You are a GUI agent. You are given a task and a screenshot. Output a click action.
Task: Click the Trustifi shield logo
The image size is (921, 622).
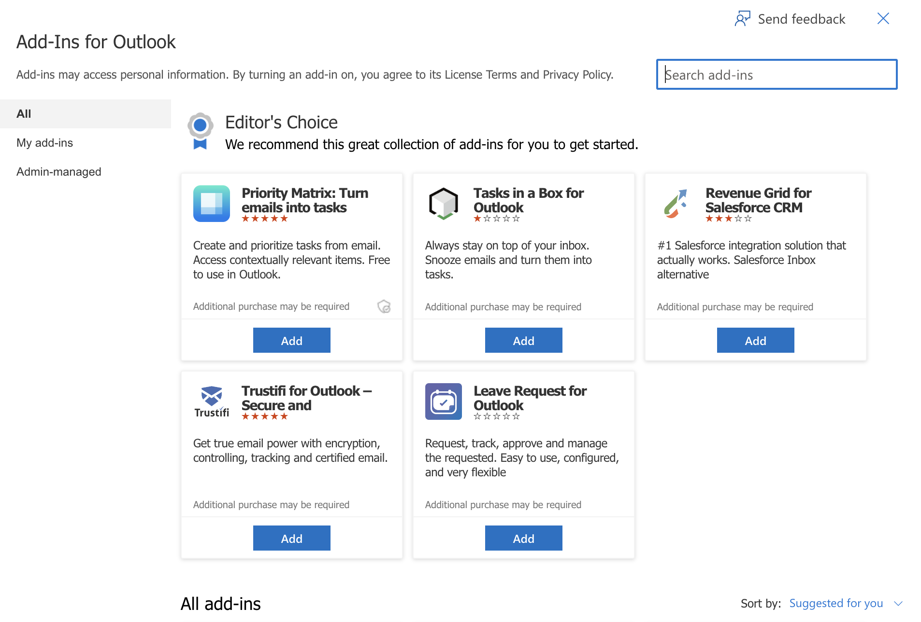(x=212, y=396)
